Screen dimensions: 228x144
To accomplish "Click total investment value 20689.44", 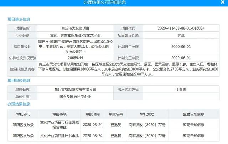I will click(x=75, y=58).
